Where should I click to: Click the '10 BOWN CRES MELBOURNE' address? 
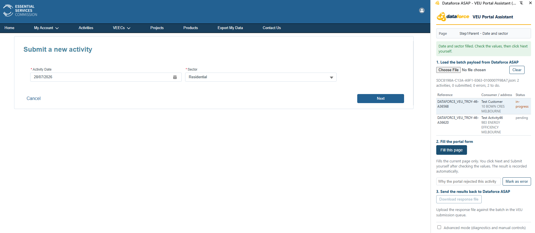(x=493, y=109)
